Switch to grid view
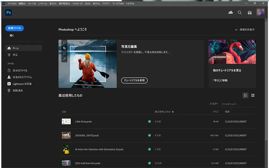 pos(253,95)
